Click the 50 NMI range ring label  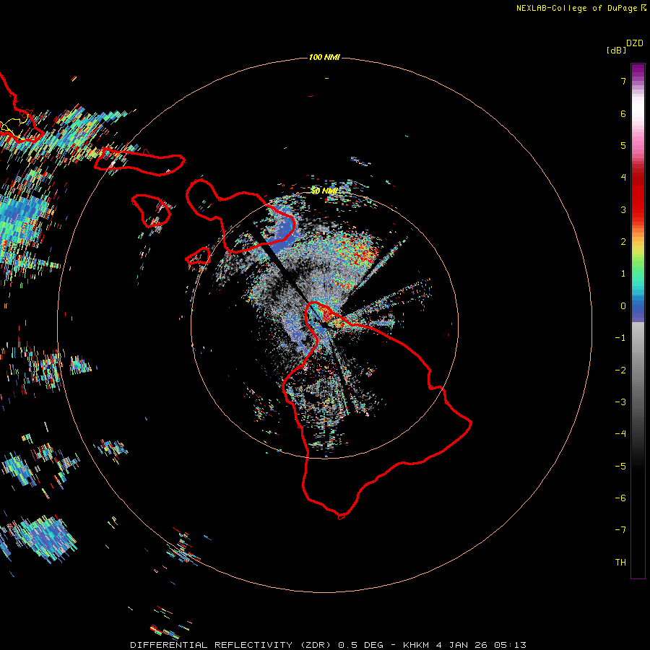(x=324, y=191)
